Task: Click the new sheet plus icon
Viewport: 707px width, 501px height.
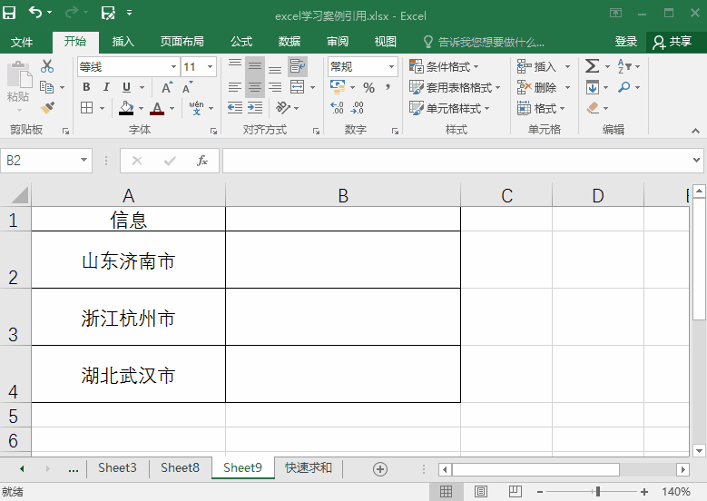Action: [x=380, y=468]
